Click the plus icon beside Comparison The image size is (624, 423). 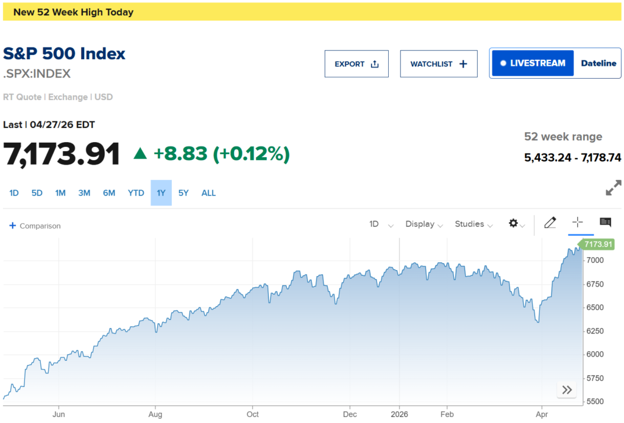point(12,226)
